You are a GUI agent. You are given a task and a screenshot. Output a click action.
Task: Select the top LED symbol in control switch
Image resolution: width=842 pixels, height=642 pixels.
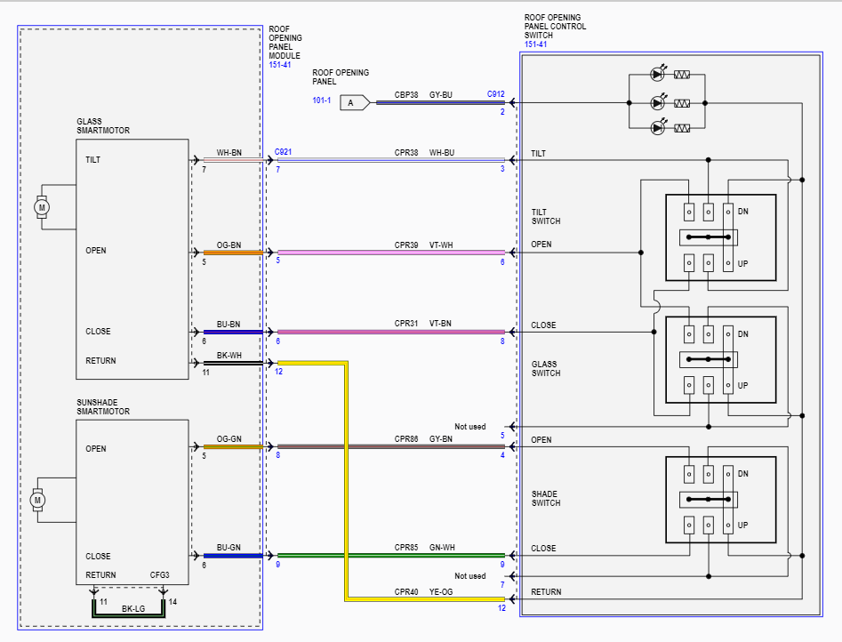click(658, 76)
